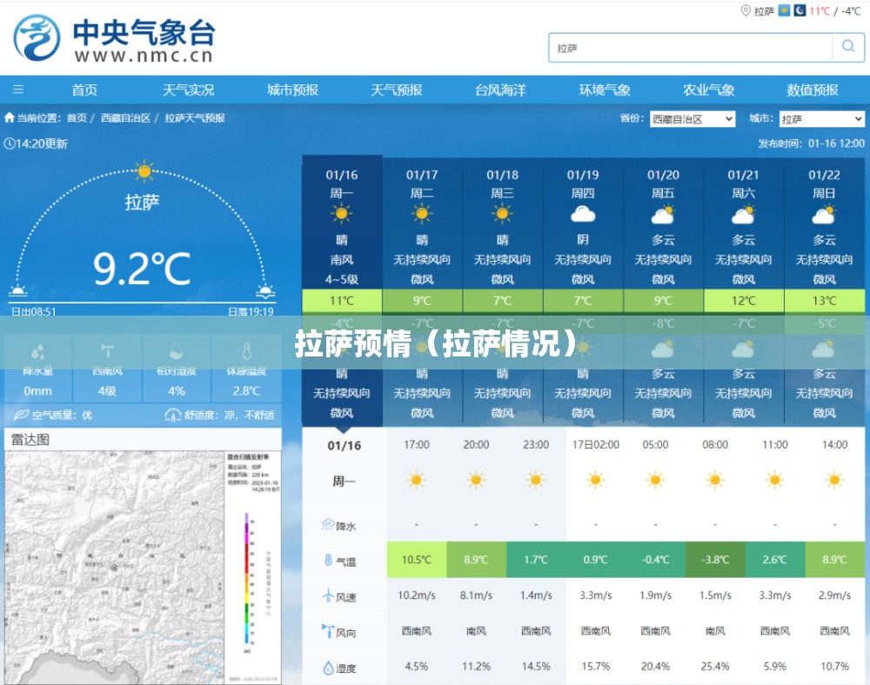This screenshot has width=870, height=685.
Task: Click the 湿度 water drop icon
Action: click(328, 668)
